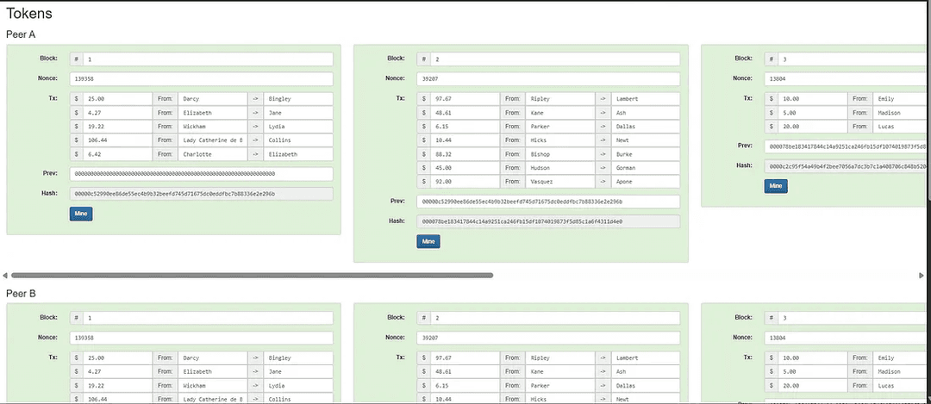The image size is (931, 404).
Task: Edit the 92.00 amount in Peer A block 2
Action: tap(465, 182)
